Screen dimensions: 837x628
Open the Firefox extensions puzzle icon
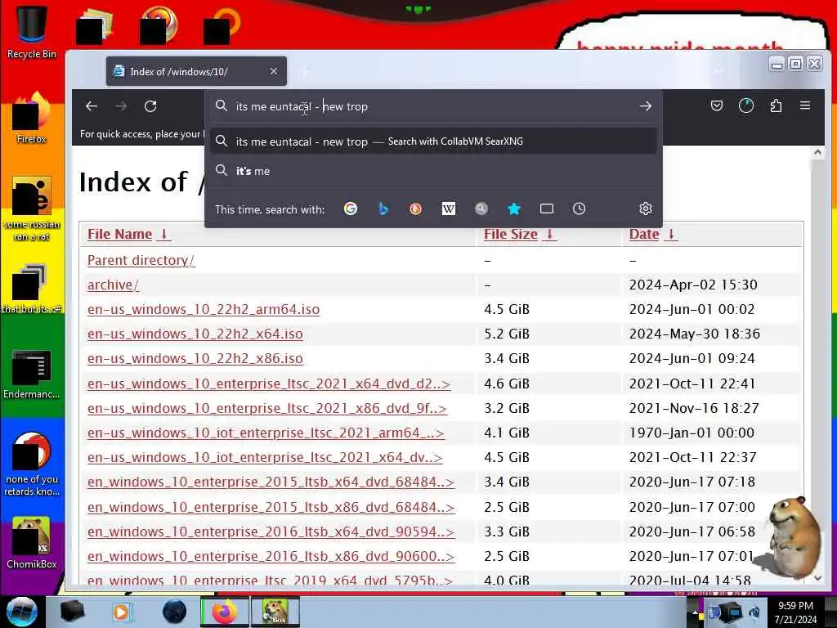click(777, 105)
